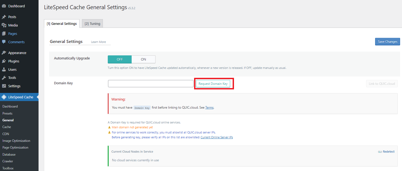The height and width of the screenshot is (171, 402).
Task: Focus the Domain Key input field
Action: click(151, 84)
